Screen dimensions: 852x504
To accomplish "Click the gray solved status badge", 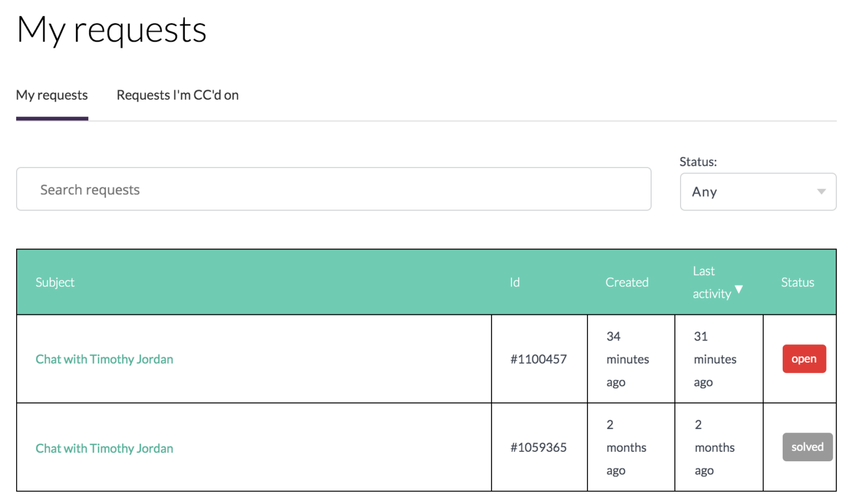I will (807, 447).
